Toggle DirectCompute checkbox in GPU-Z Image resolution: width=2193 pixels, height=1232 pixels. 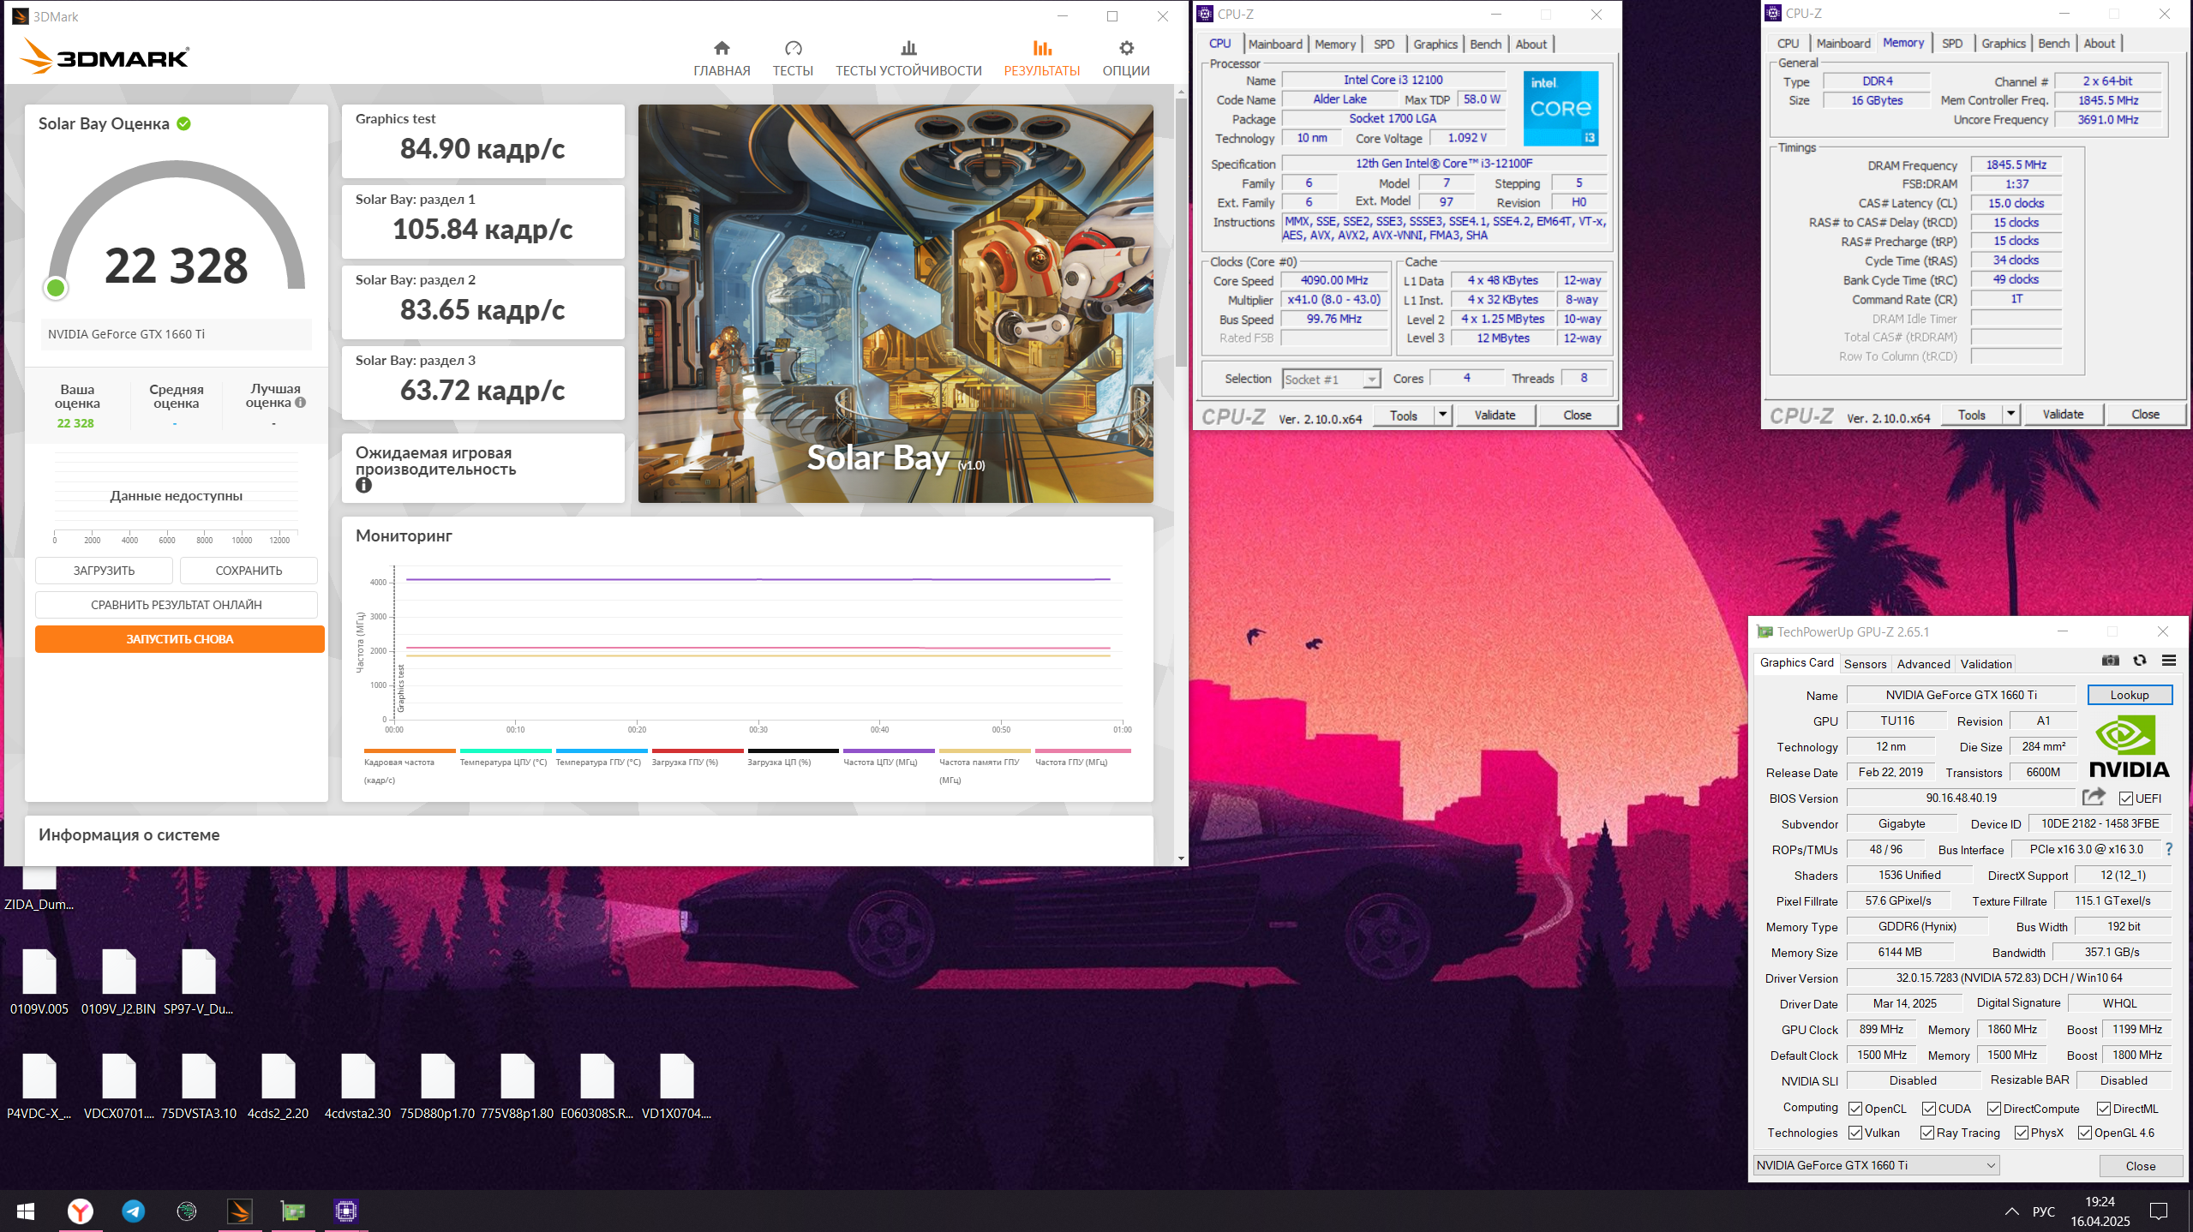(x=1994, y=1109)
